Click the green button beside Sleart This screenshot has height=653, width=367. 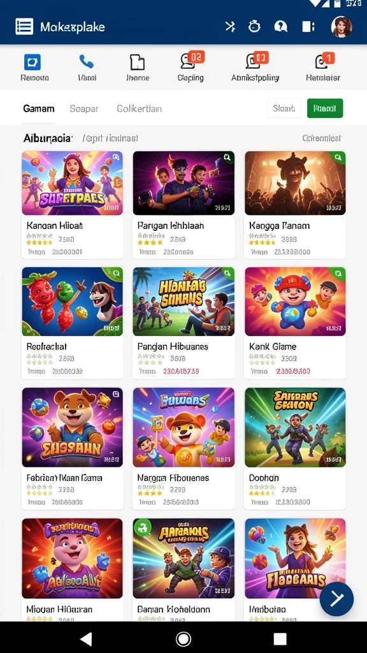325,108
